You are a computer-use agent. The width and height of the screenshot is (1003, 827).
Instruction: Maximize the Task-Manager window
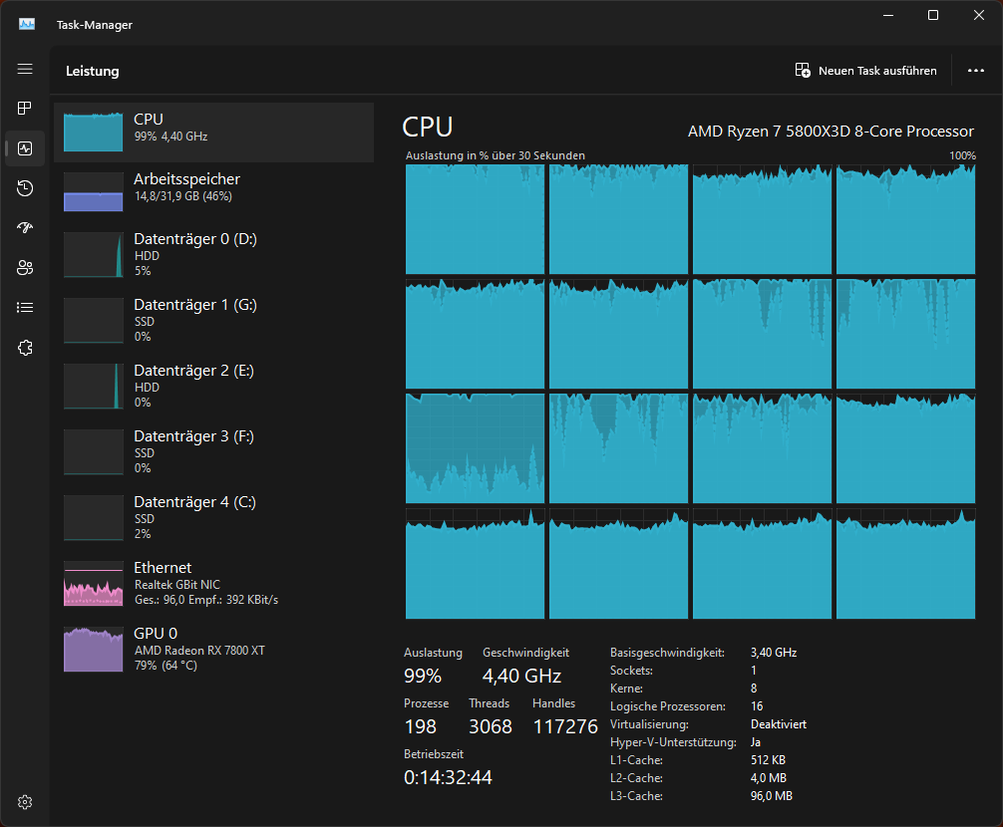click(933, 15)
